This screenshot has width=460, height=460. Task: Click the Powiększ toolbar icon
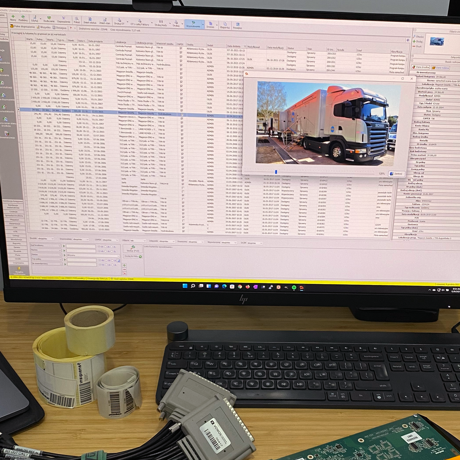pyautogui.click(x=237, y=25)
